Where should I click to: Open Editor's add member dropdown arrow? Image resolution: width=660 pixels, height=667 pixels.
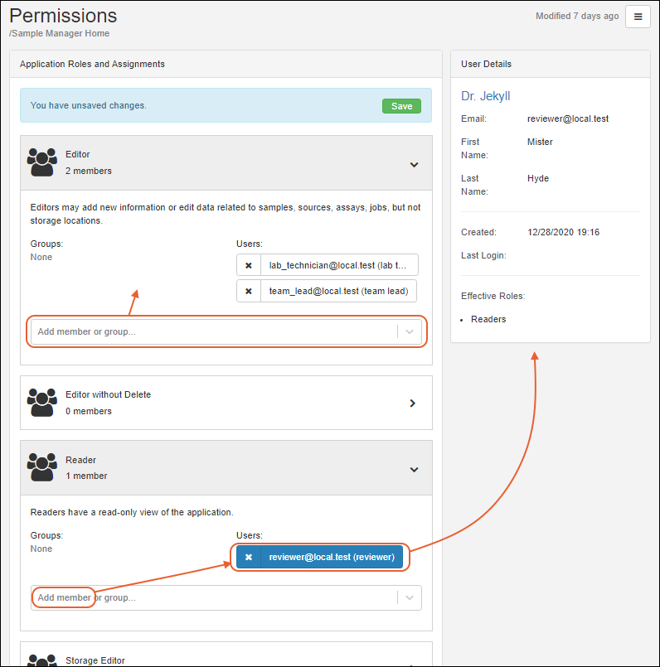pyautogui.click(x=410, y=331)
